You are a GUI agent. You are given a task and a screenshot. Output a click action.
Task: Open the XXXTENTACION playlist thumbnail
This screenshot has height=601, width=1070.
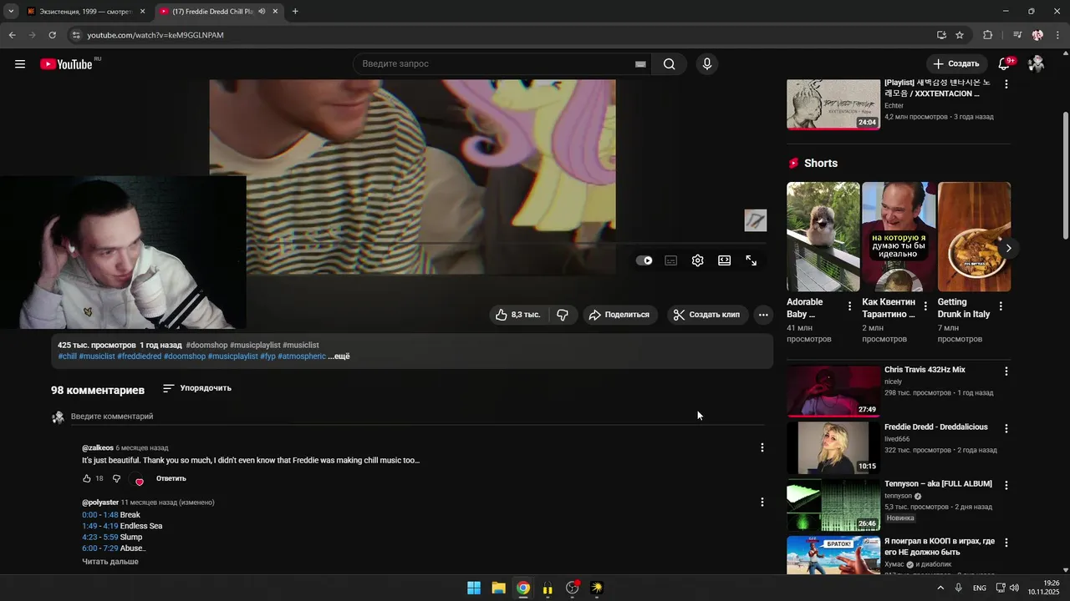tap(833, 104)
